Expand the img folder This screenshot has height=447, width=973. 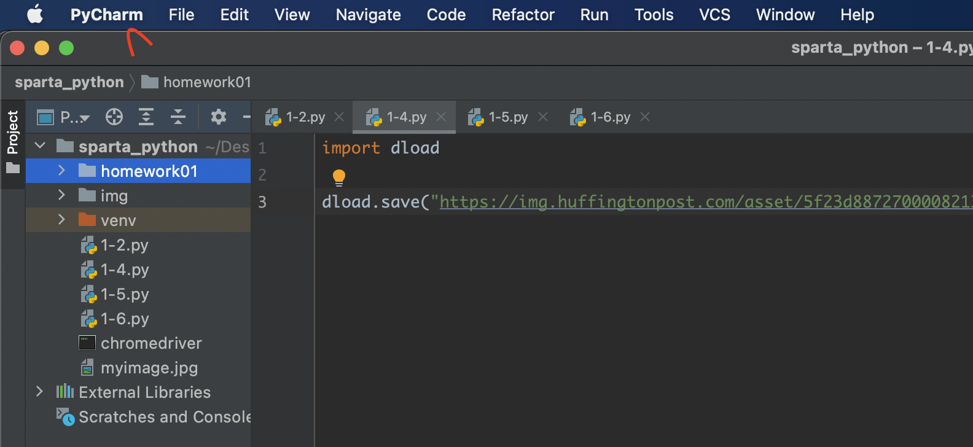click(x=61, y=195)
